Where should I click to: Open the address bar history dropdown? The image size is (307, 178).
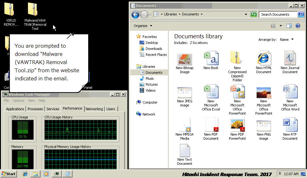[246, 14]
